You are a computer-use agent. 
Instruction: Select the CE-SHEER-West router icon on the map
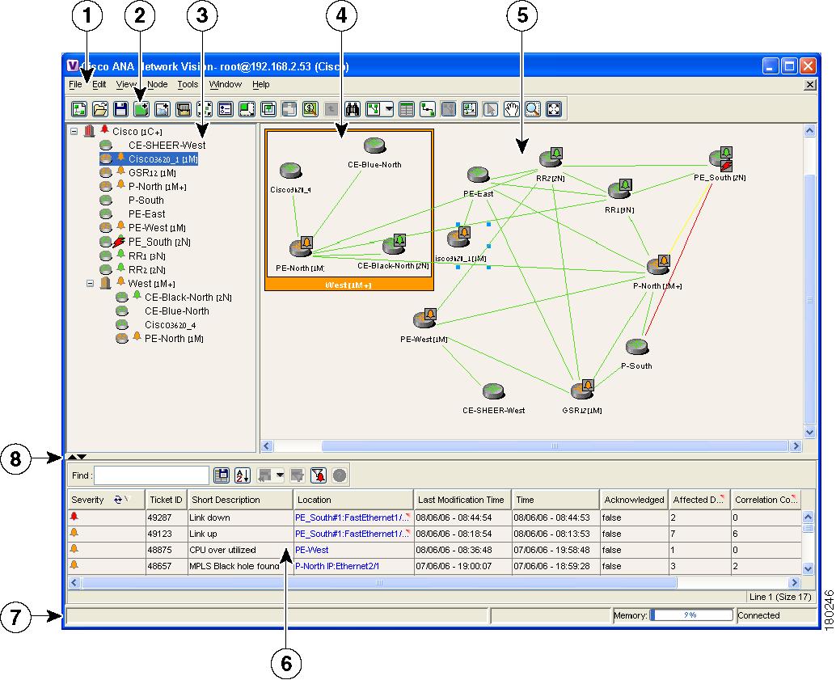point(494,392)
